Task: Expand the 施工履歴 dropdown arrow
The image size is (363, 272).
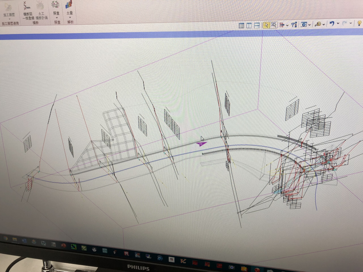Action: 9,19
